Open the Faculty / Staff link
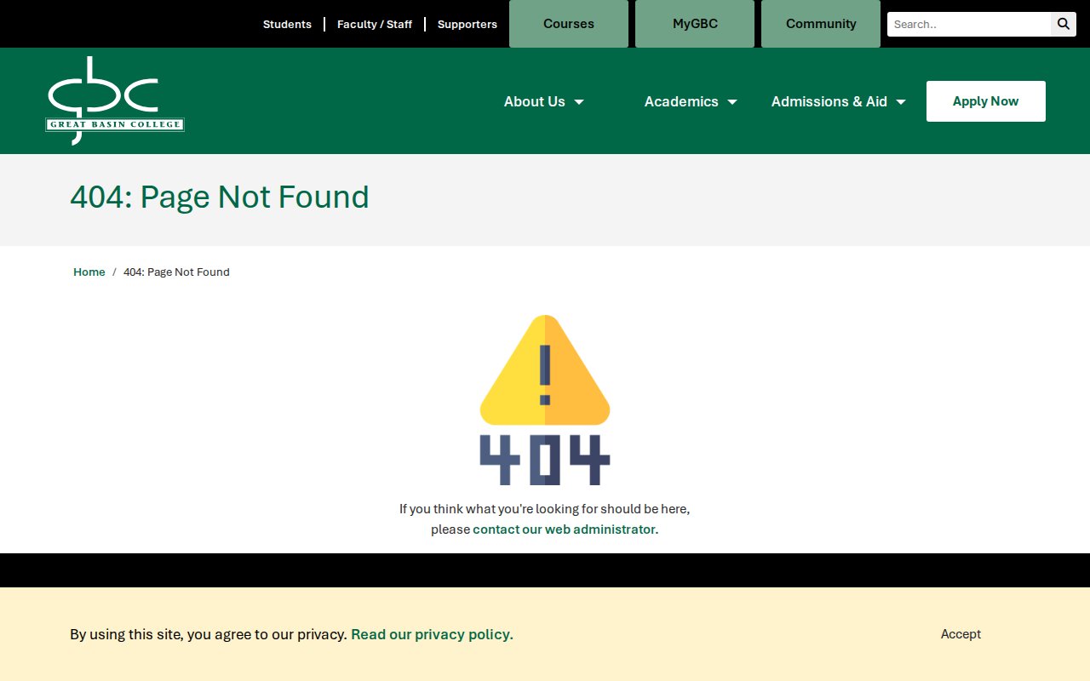1090x681 pixels. coord(375,24)
